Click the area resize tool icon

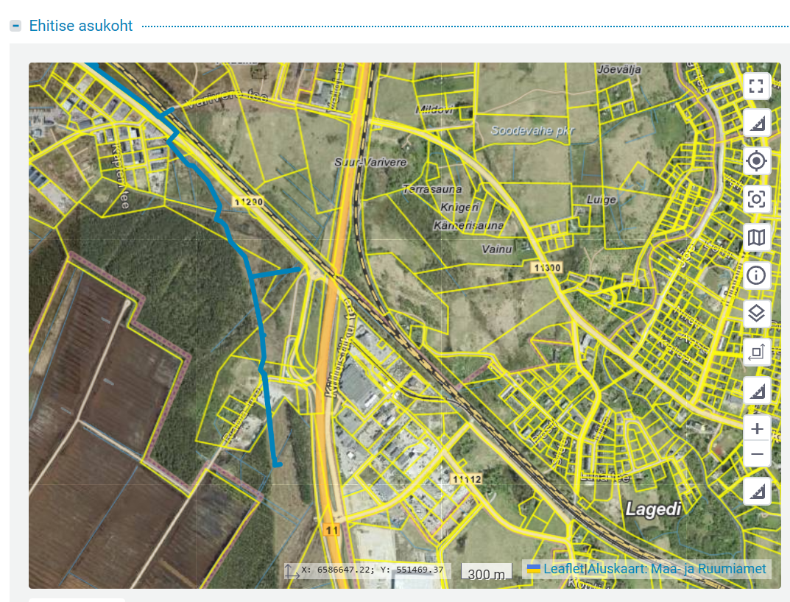click(x=756, y=353)
